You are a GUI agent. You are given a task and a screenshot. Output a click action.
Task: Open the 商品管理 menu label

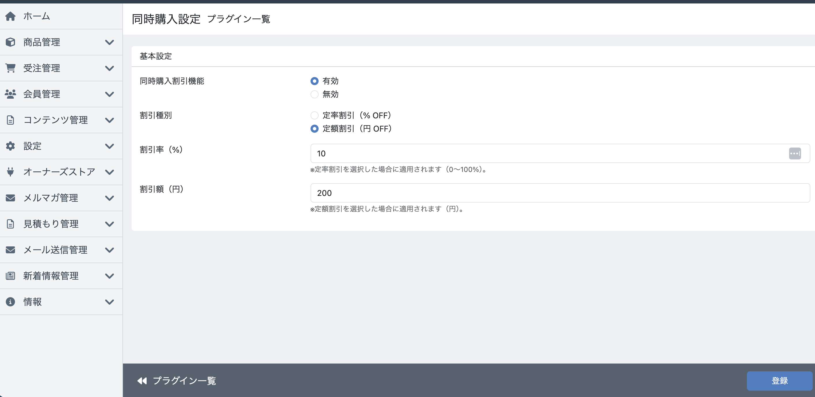[x=42, y=42]
